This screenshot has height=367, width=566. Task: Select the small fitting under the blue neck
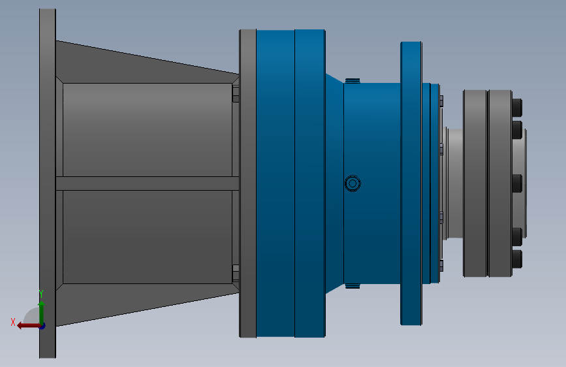(353, 286)
